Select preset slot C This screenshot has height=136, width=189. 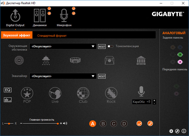(114, 124)
